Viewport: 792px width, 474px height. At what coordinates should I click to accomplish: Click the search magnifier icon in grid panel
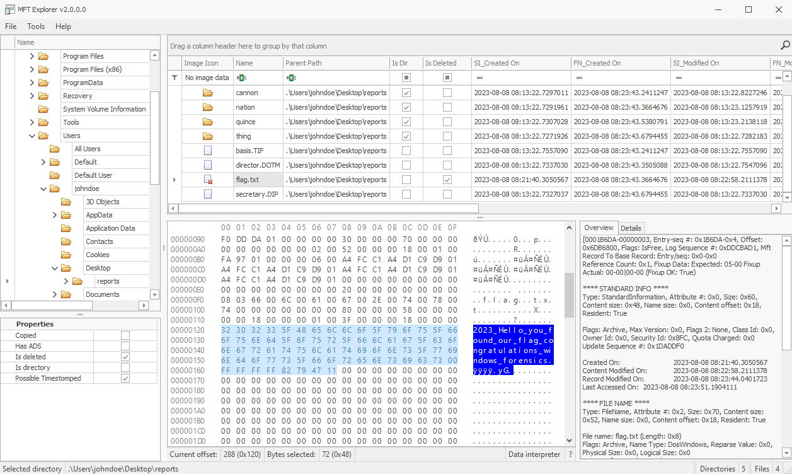[x=785, y=45]
